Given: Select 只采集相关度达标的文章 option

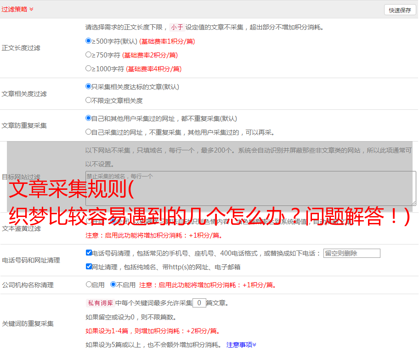Looking at the screenshot, I should coord(89,86).
